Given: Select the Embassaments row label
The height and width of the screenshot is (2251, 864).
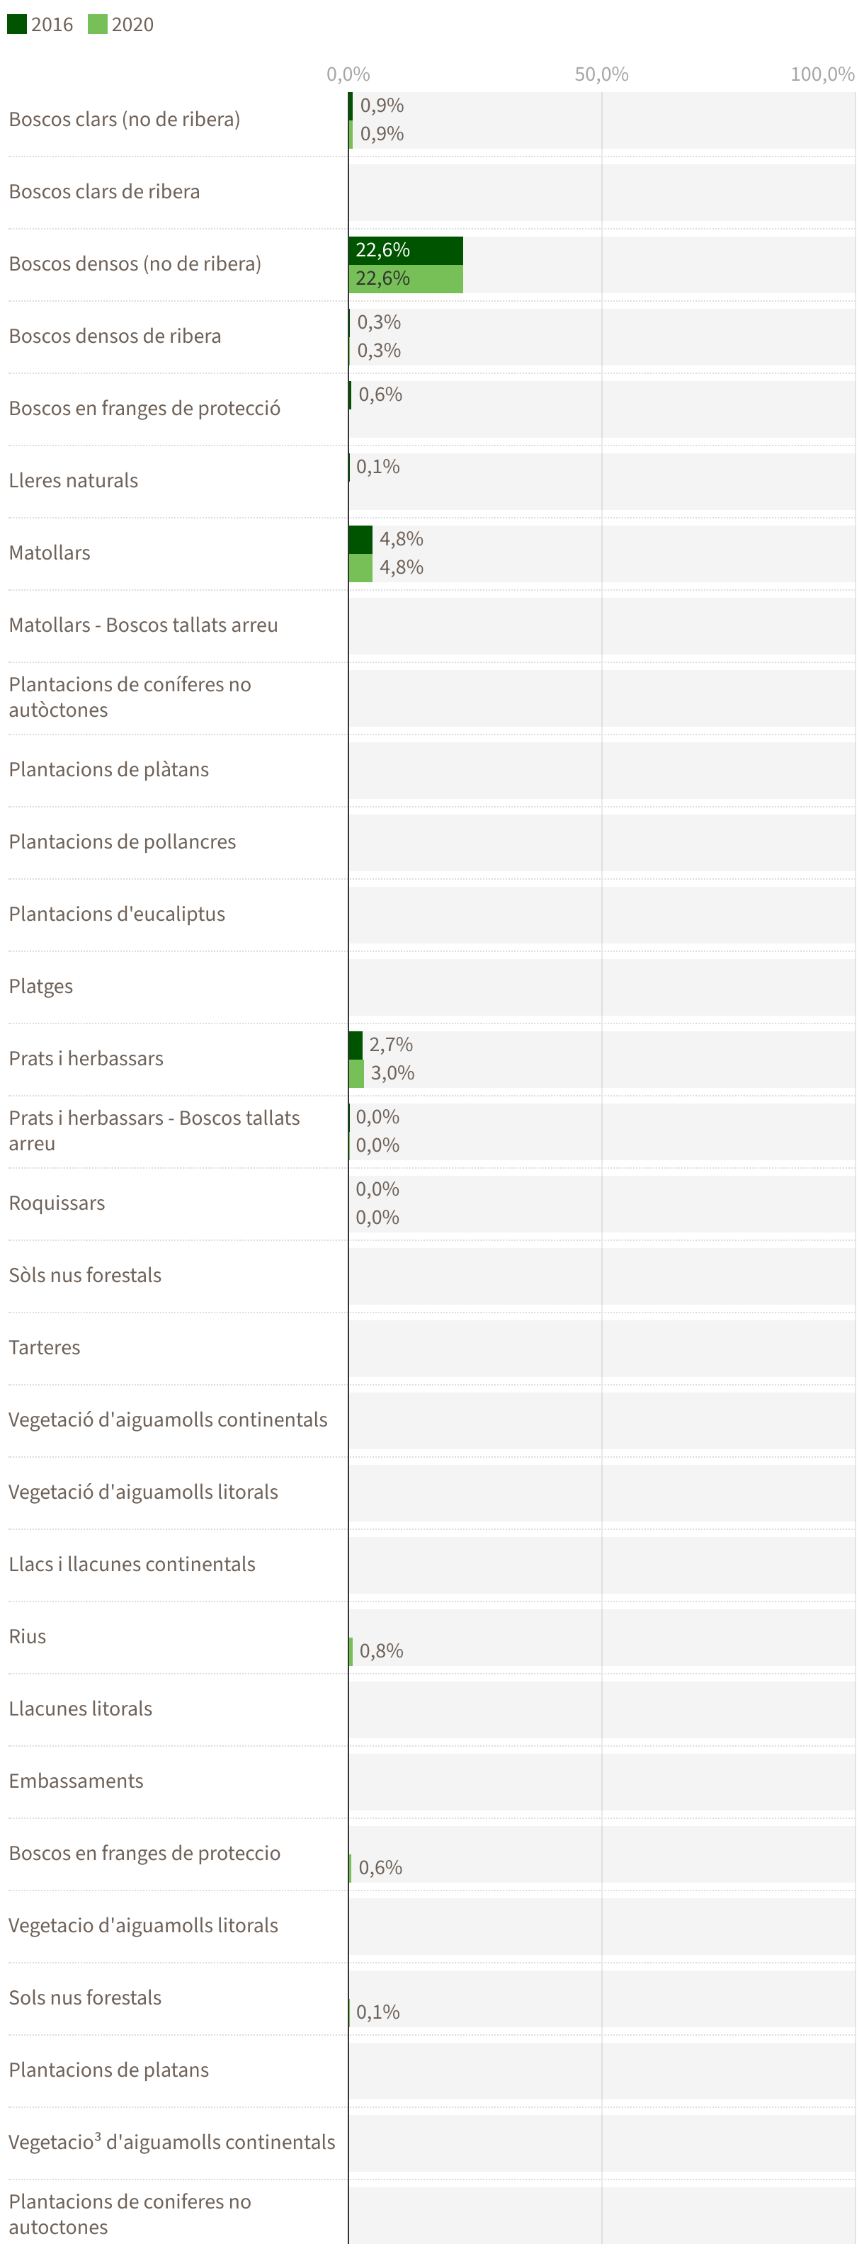Looking at the screenshot, I should 76,1781.
